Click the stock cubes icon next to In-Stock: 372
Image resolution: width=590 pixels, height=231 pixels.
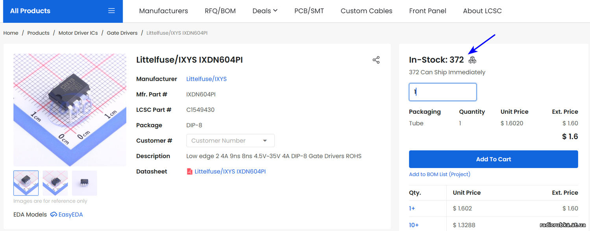[472, 60]
